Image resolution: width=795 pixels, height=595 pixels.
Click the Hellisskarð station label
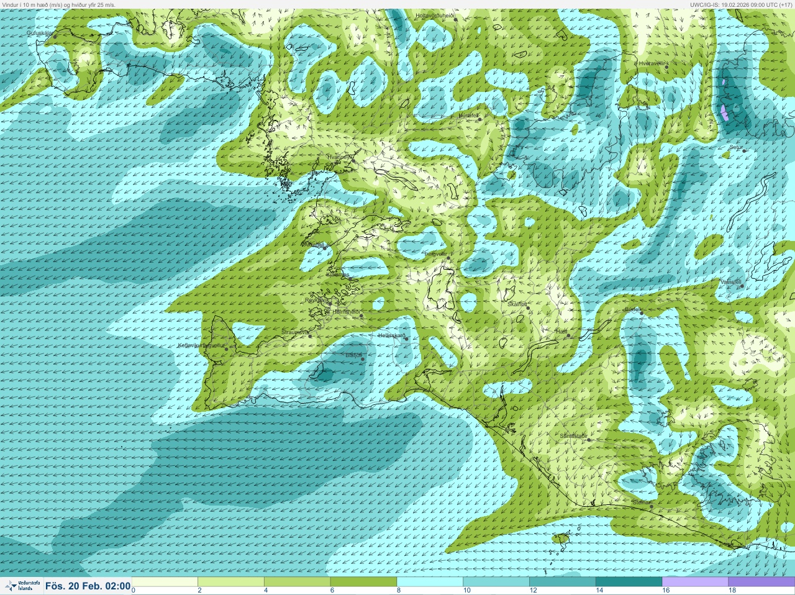(391, 335)
